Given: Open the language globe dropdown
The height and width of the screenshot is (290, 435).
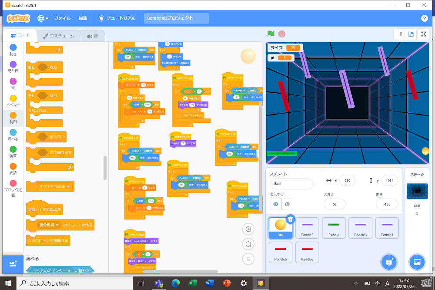Looking at the screenshot, I should (x=43, y=18).
